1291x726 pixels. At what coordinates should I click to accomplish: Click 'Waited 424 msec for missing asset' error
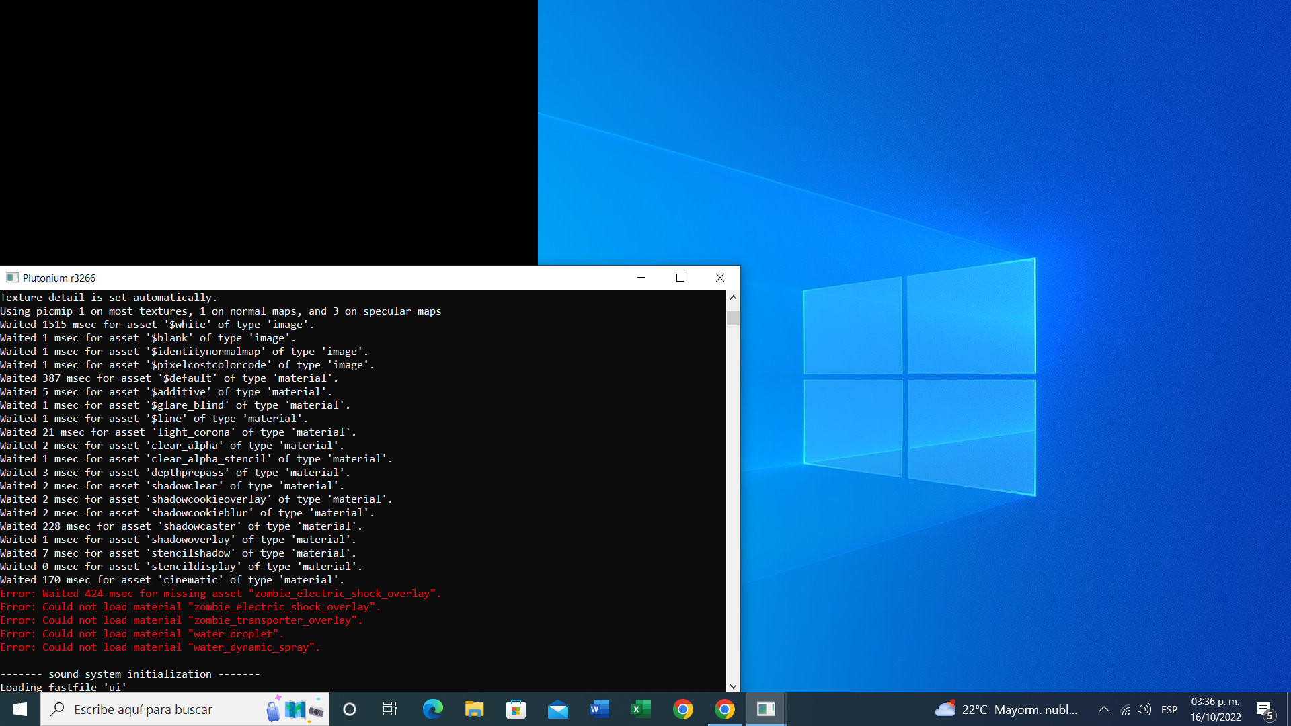(221, 594)
